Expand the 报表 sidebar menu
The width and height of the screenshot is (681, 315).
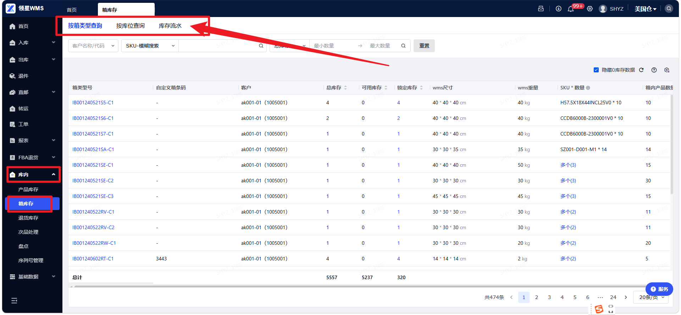[x=32, y=140]
